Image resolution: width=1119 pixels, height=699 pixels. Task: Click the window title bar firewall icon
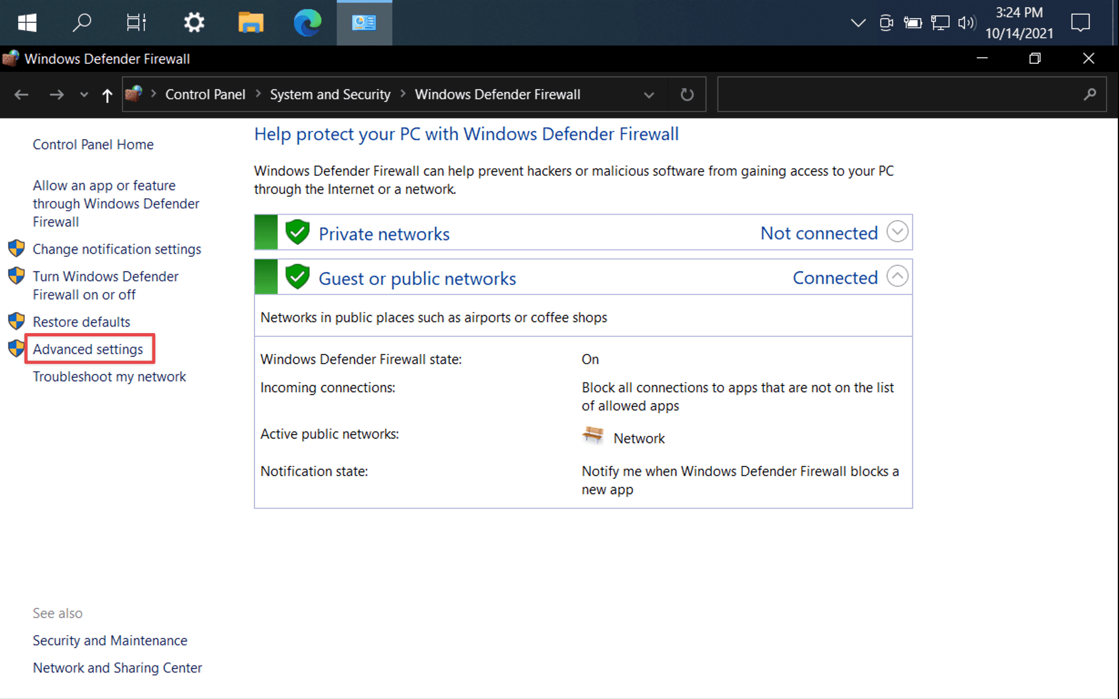pyautogui.click(x=10, y=58)
